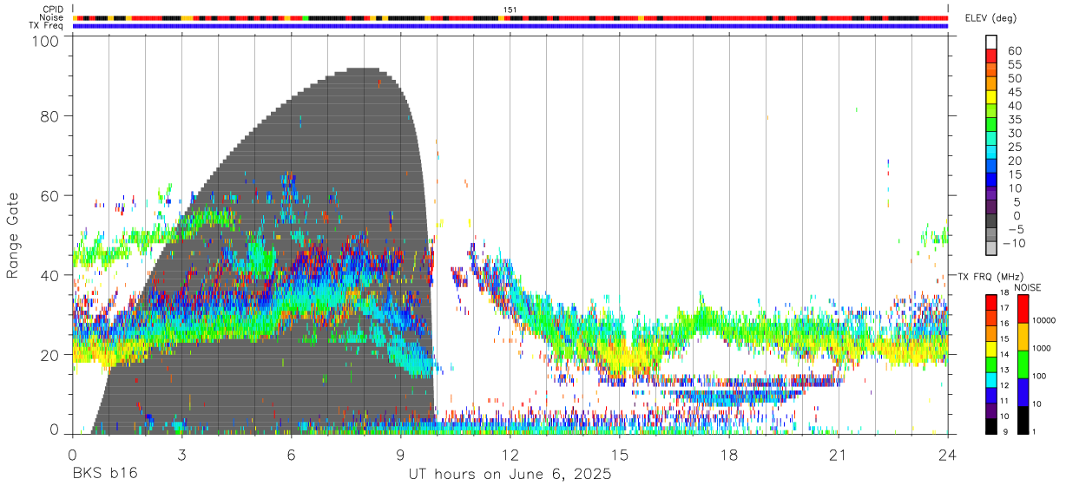Click the black bottom swatch of TX FRQ colorbar
The image size is (1066, 492).
990,425
